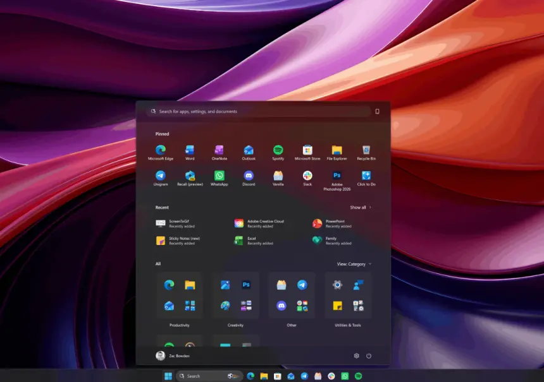
Task: Open Quick Assist icon in Utilities & Tools
Action: pos(359,285)
